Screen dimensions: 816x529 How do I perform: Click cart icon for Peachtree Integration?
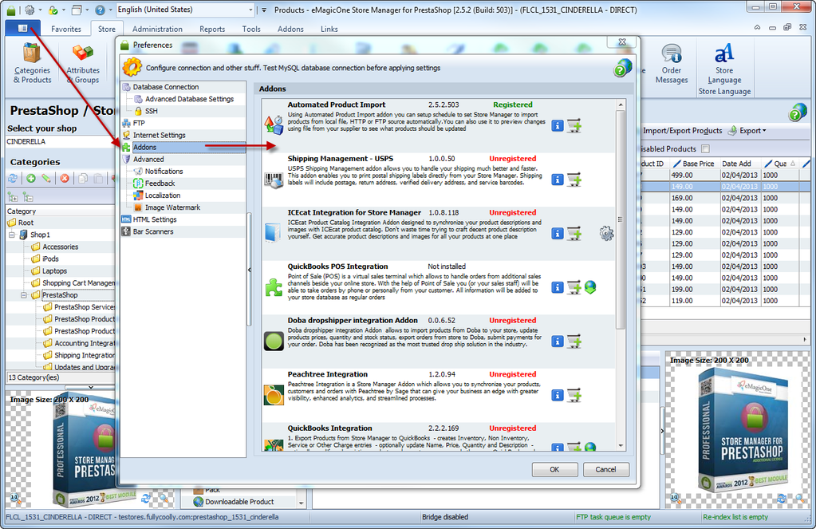coord(574,395)
